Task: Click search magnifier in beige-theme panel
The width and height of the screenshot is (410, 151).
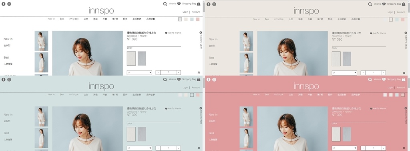Action: (x=370, y=4)
